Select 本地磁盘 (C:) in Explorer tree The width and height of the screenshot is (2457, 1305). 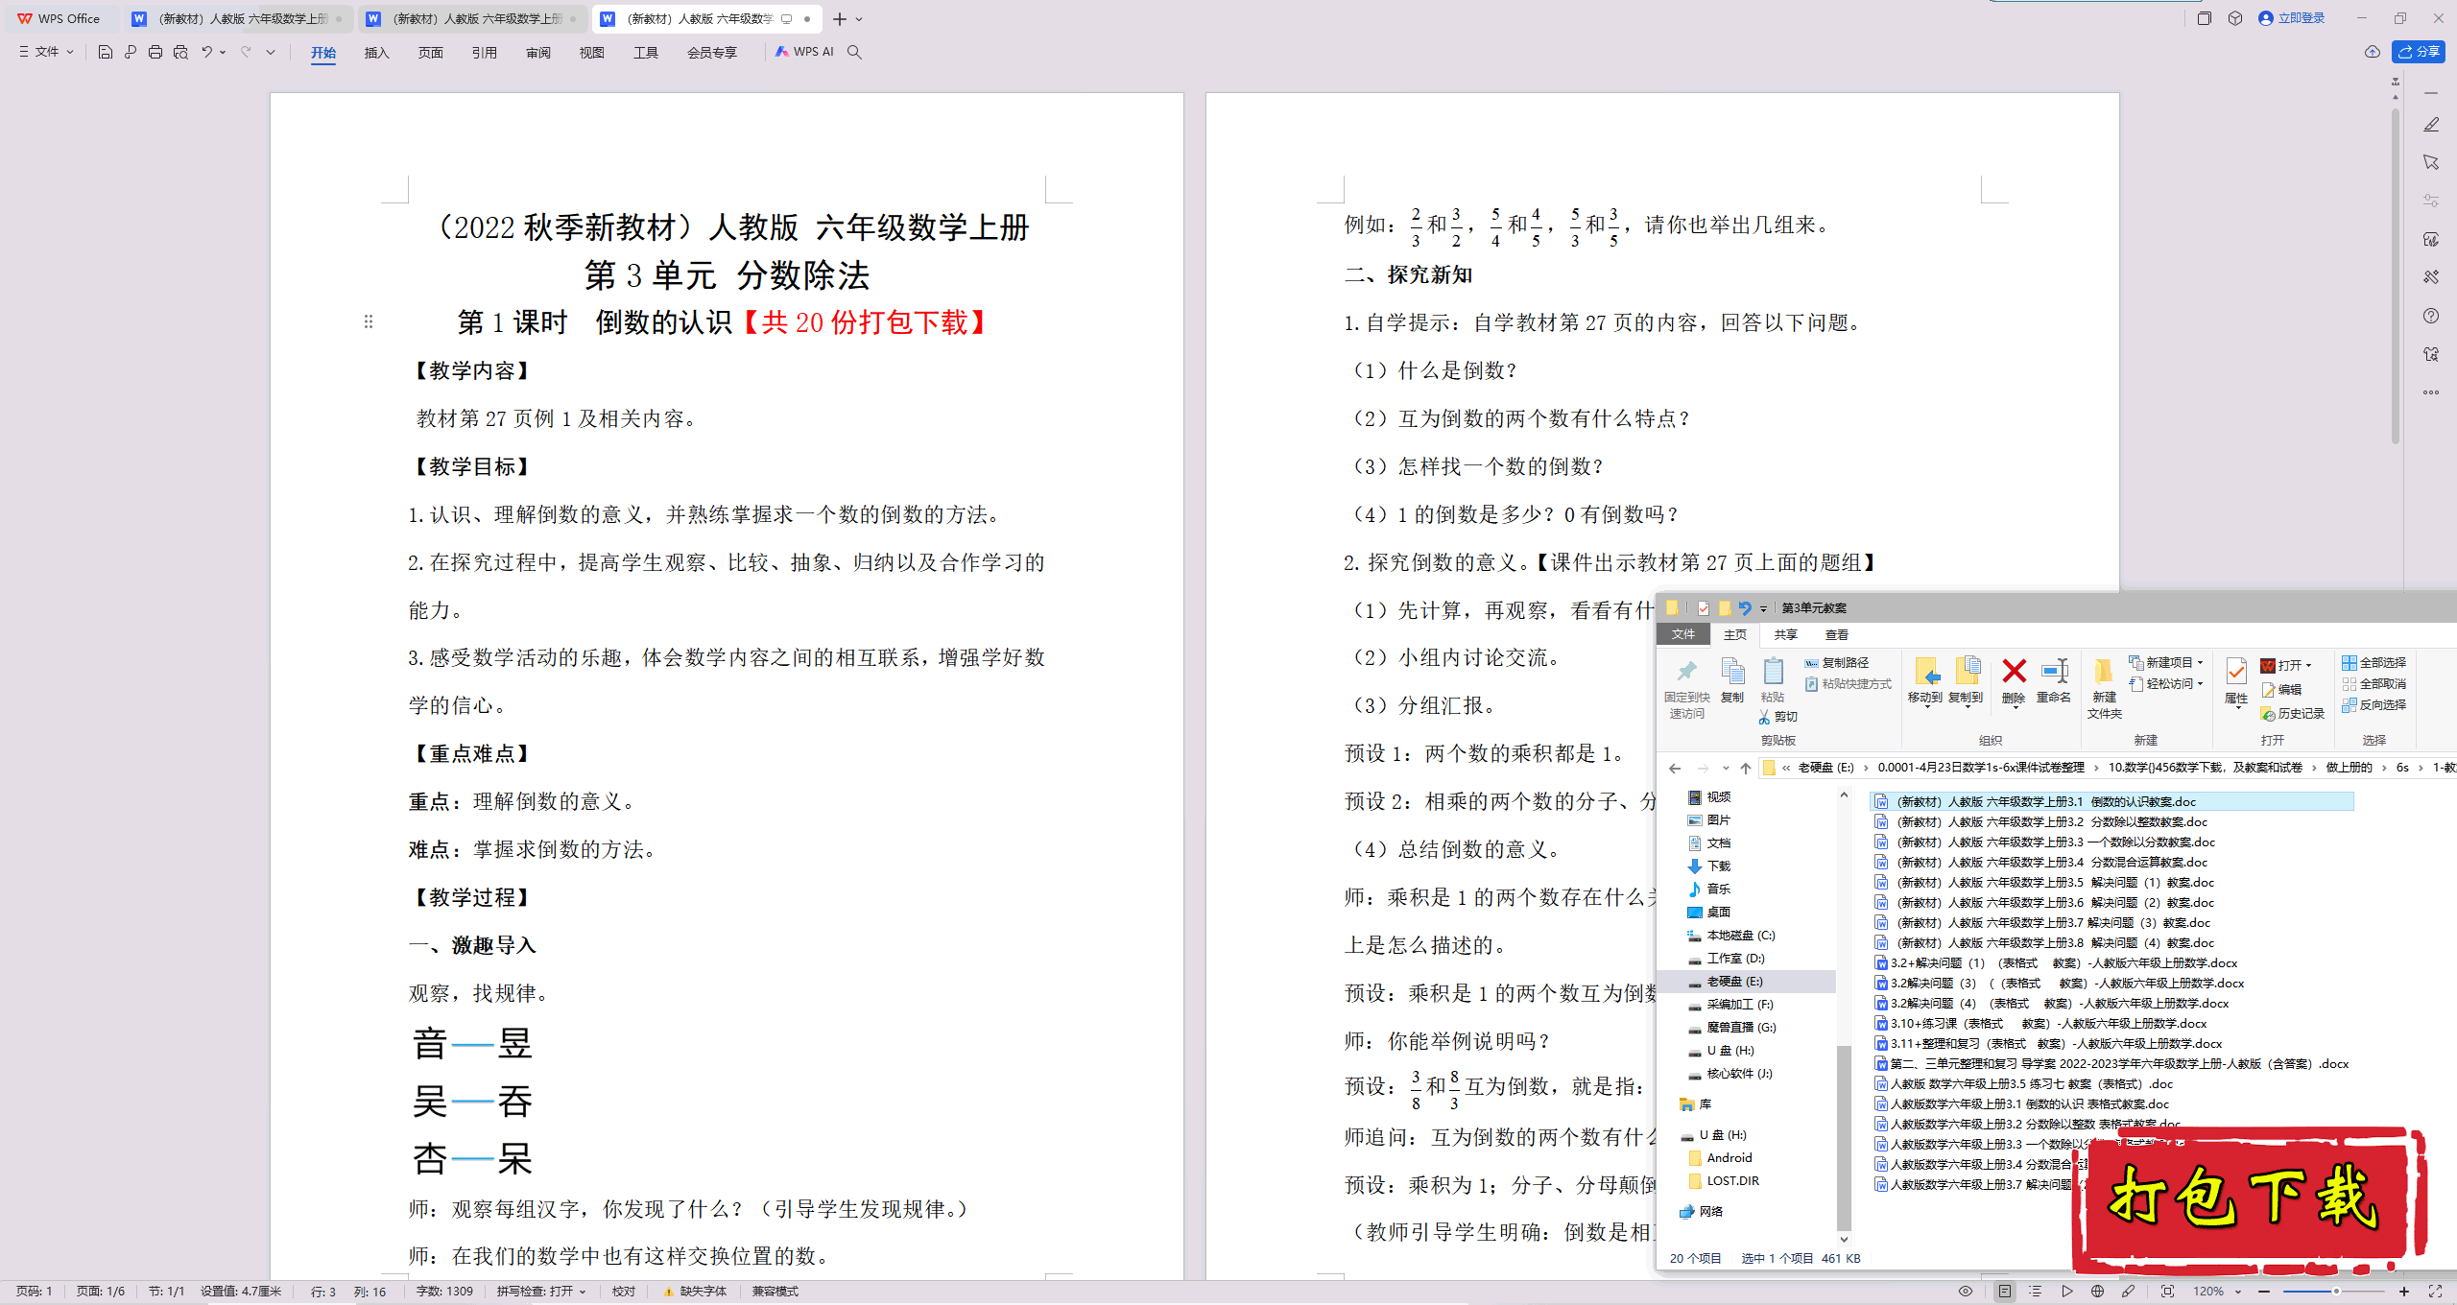(x=1740, y=935)
